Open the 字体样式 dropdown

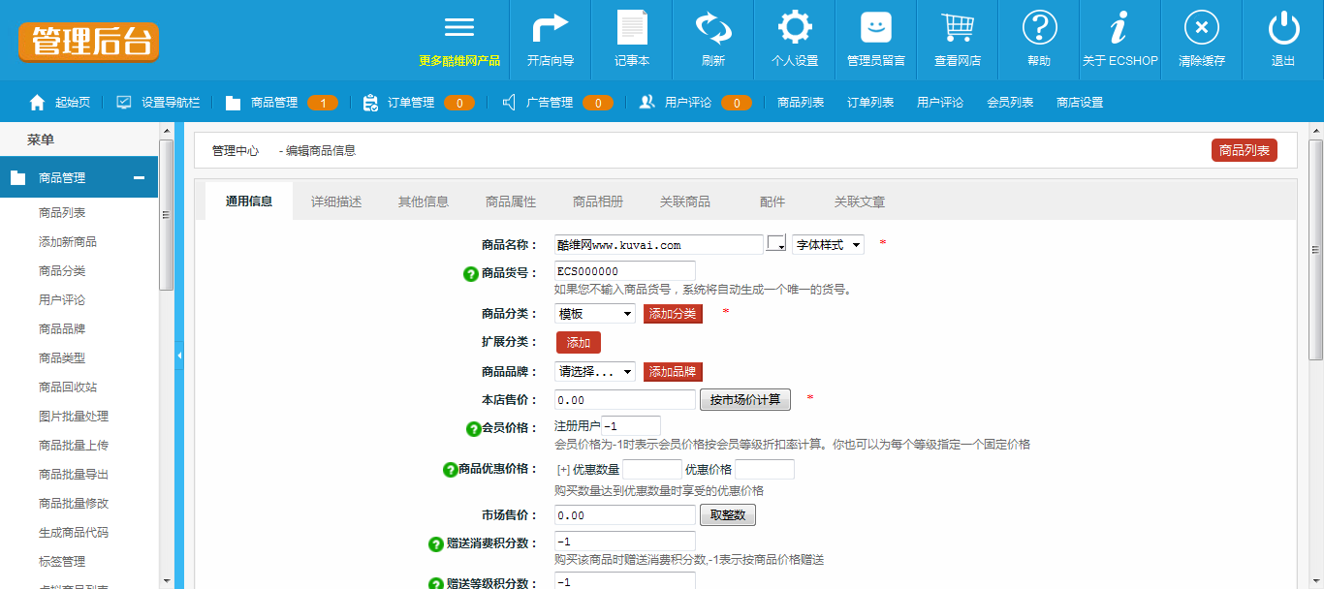click(x=828, y=245)
